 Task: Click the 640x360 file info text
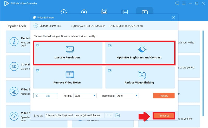[126, 26]
